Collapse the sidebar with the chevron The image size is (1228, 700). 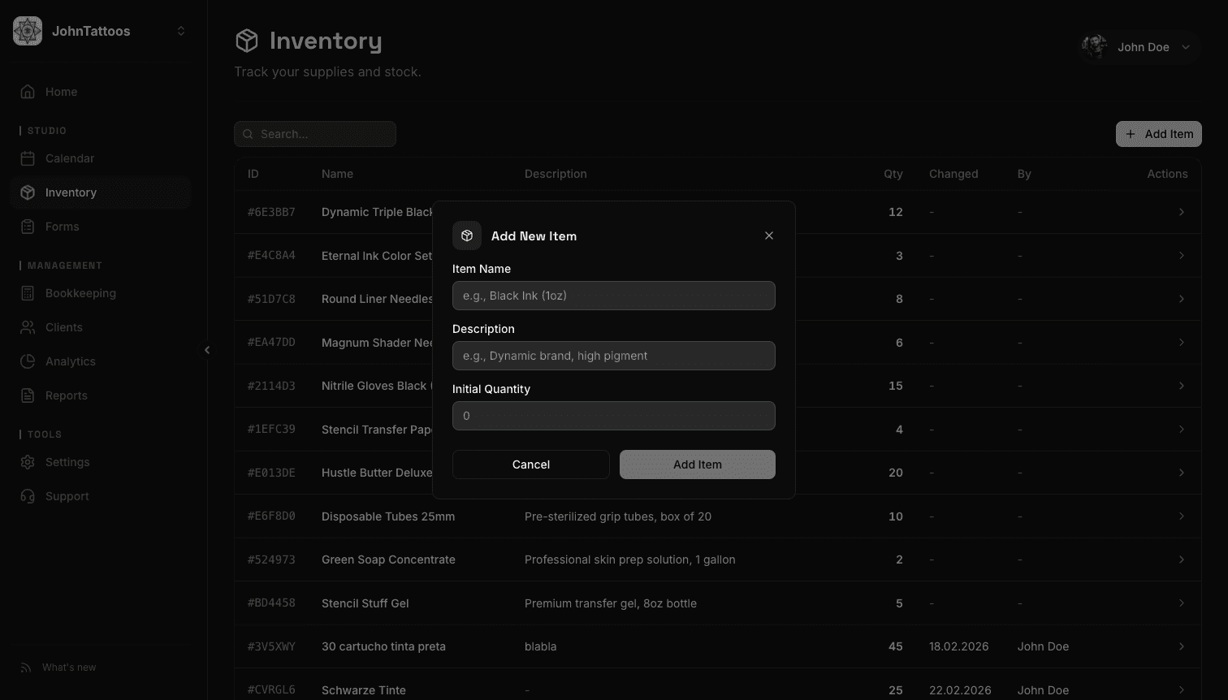(207, 349)
